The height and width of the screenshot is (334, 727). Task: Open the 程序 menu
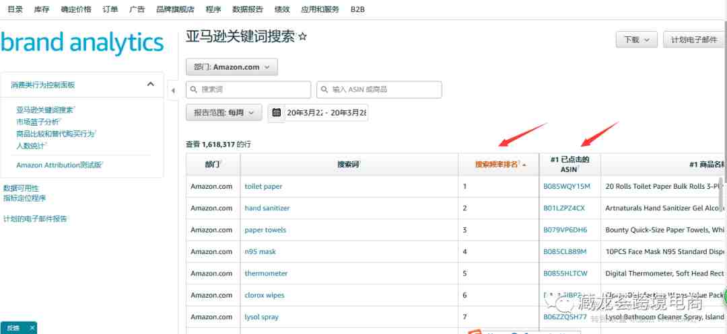click(x=213, y=9)
